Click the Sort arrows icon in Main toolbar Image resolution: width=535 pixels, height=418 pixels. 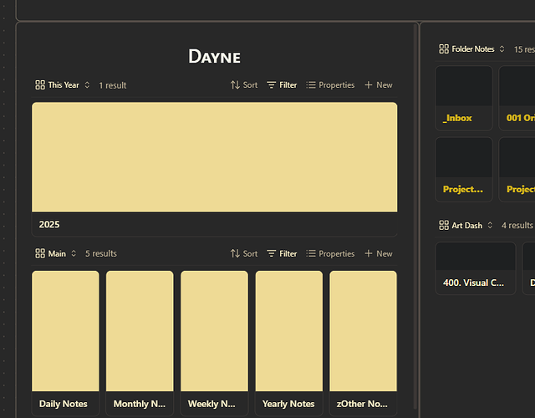[x=235, y=253]
